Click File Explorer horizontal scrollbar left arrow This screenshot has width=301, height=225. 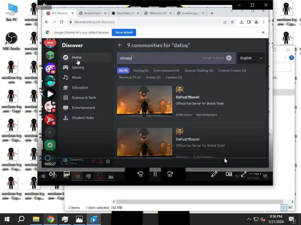pyautogui.click(x=114, y=202)
